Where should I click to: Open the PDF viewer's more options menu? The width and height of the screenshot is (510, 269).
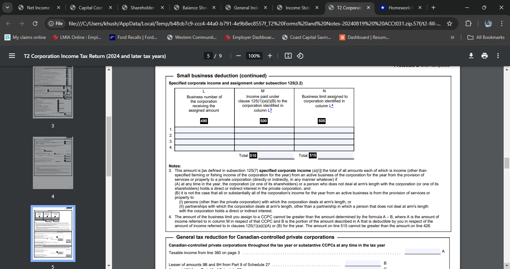tap(498, 55)
